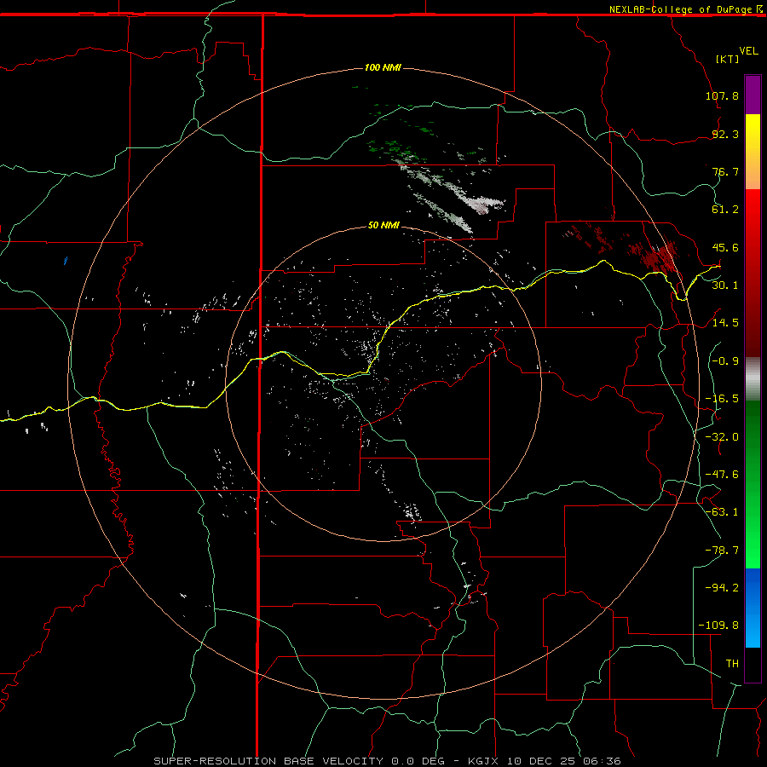Screen dimensions: 767x767
Task: Pick the purple segment of velocity color bar
Action: pyautogui.click(x=753, y=95)
